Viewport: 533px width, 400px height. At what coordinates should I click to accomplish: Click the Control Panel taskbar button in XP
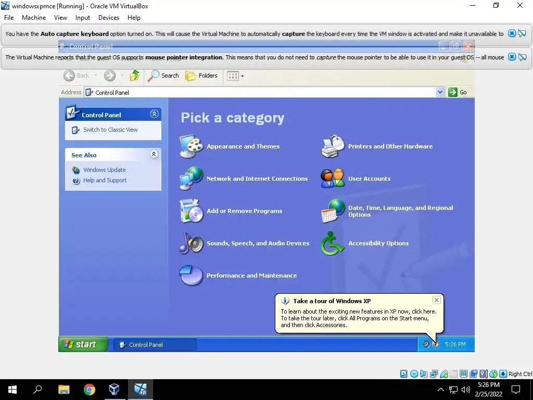click(x=154, y=345)
